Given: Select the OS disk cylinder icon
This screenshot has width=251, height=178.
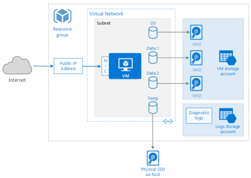Looking at the screenshot, I should 153,32.
